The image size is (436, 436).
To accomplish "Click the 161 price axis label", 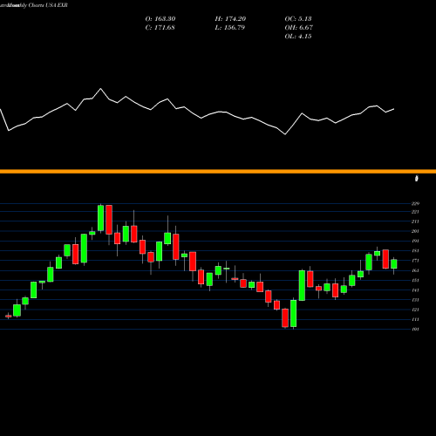I will pyautogui.click(x=415, y=270).
